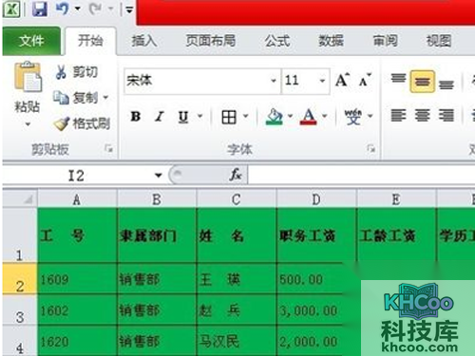
Task: Expand the underline style dropdown
Action: pyautogui.click(x=200, y=117)
